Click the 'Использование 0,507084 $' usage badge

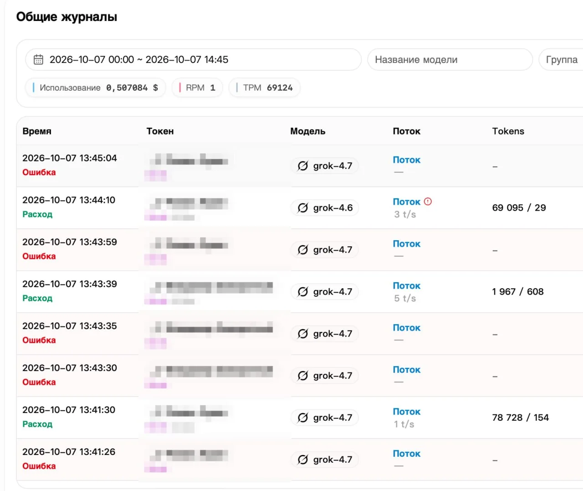coord(96,88)
